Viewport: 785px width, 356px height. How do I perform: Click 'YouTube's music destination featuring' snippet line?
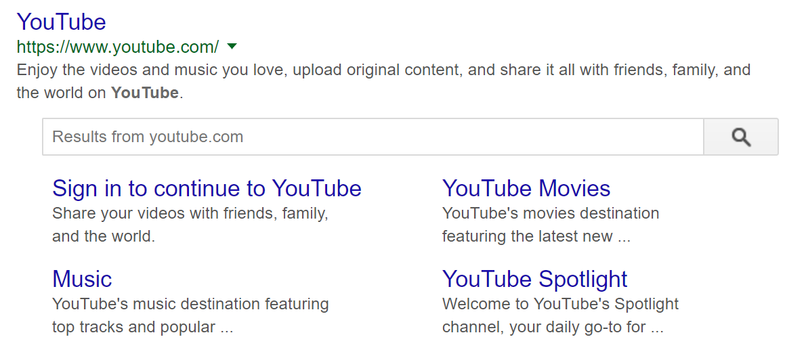coord(190,304)
